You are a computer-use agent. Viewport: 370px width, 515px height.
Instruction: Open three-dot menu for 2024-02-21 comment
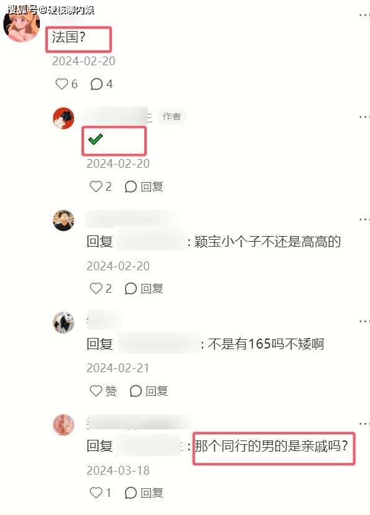click(x=364, y=321)
